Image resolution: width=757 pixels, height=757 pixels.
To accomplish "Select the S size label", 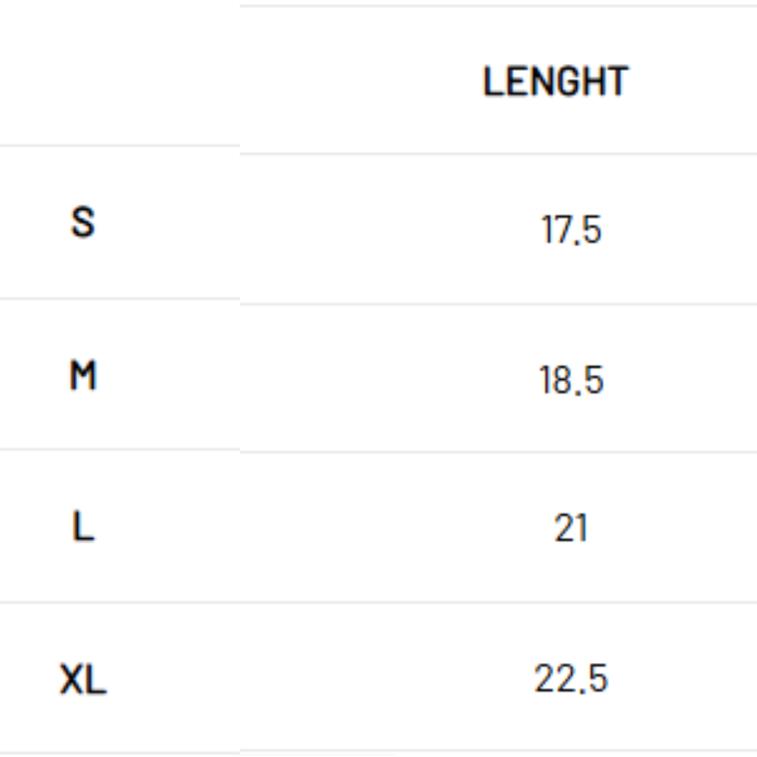I will click(83, 223).
